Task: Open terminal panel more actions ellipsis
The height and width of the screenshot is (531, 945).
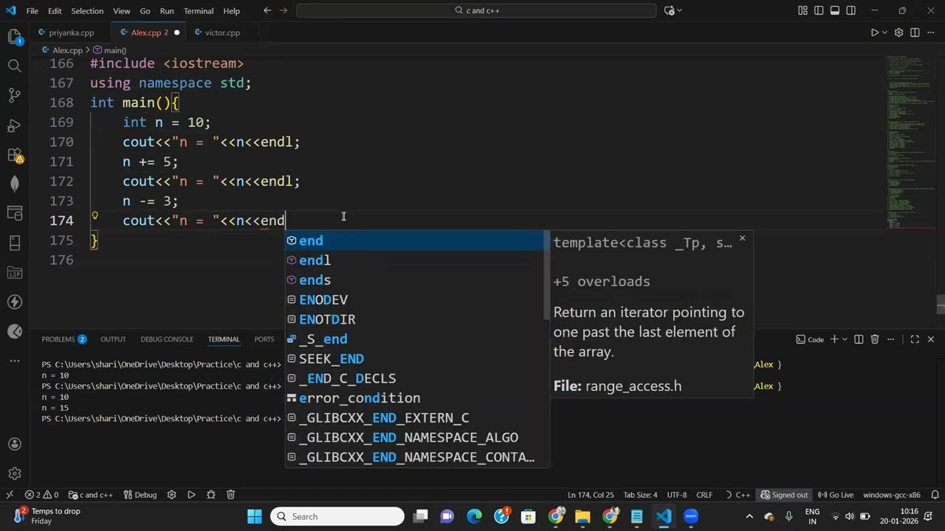Action: pyautogui.click(x=891, y=339)
